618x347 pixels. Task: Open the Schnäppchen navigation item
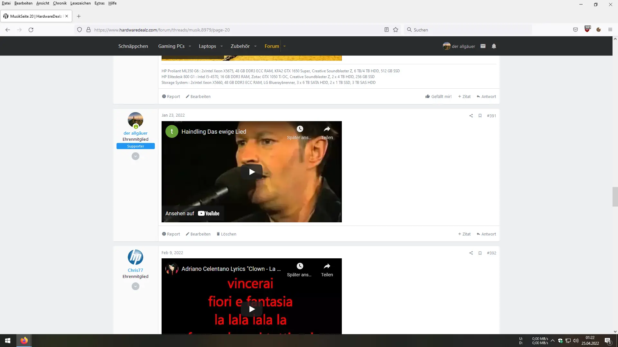(x=133, y=46)
